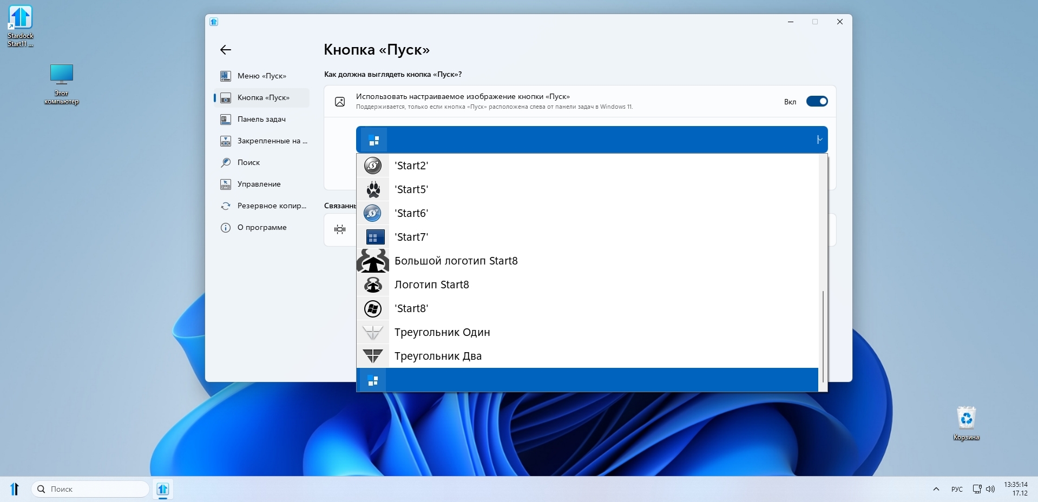Select the Кнопка «Пуск» sidebar item

(261, 97)
